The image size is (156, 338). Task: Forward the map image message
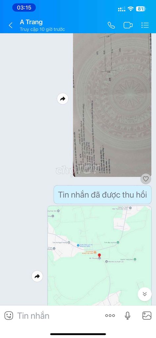click(37, 276)
